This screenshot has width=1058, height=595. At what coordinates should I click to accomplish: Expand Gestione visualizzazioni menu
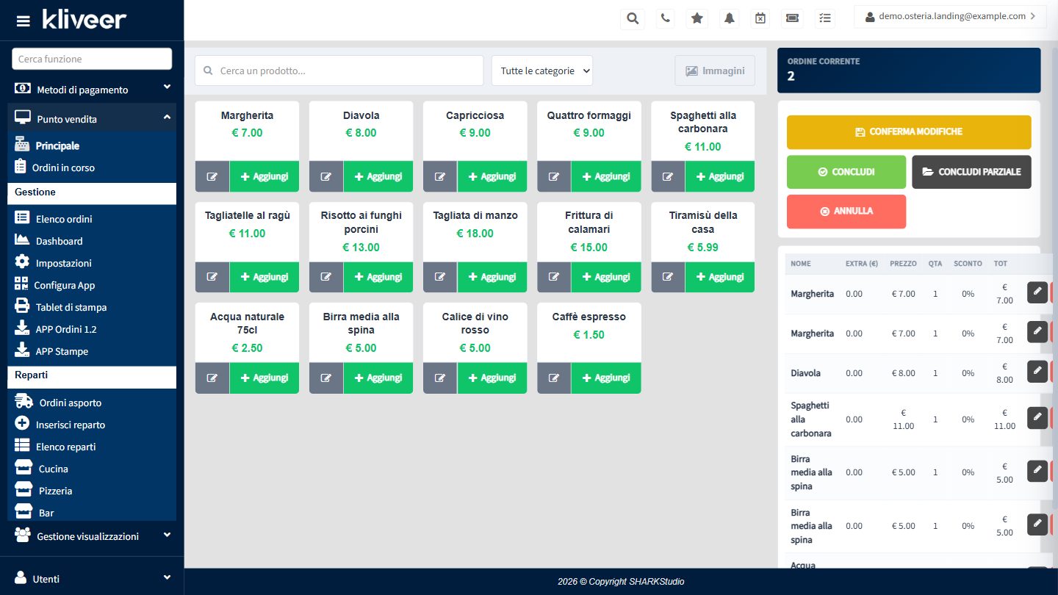click(92, 536)
